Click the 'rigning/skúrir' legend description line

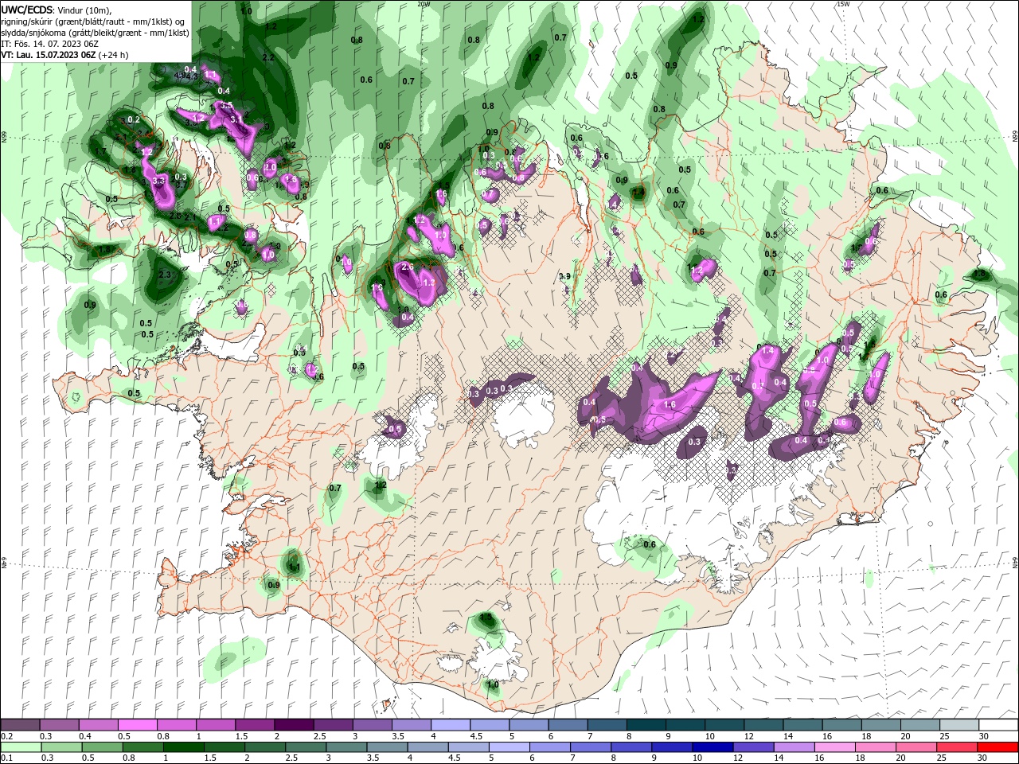coord(95,21)
